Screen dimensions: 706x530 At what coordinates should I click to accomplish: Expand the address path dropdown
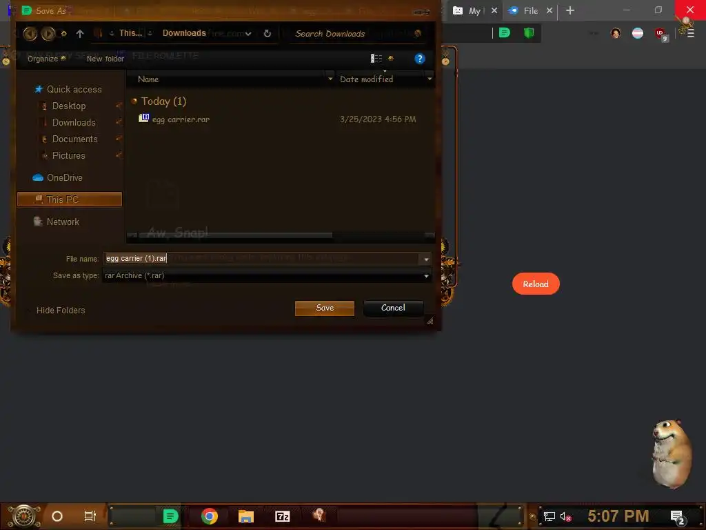(x=248, y=33)
